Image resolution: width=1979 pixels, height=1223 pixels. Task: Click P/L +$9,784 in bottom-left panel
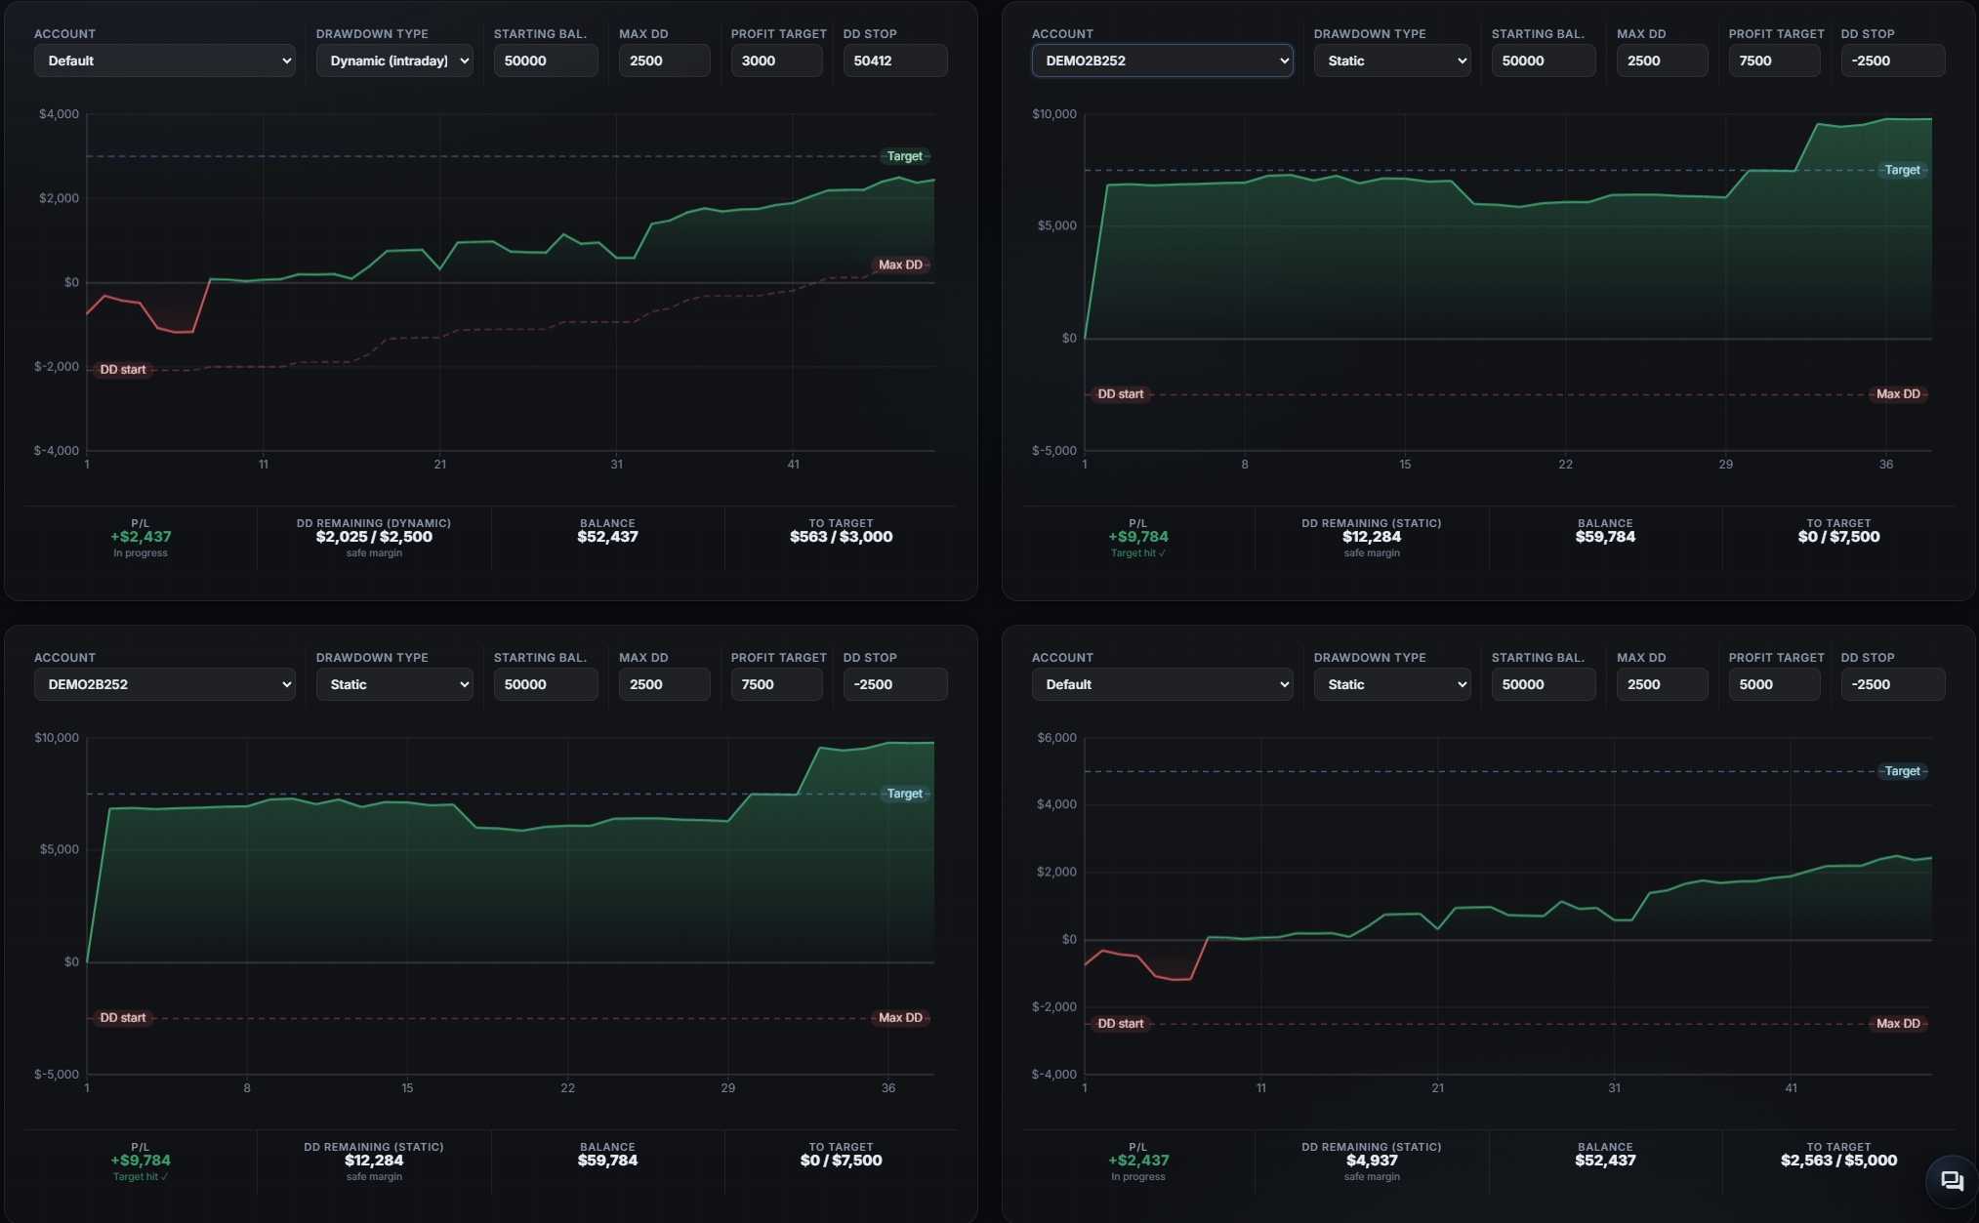[141, 1161]
